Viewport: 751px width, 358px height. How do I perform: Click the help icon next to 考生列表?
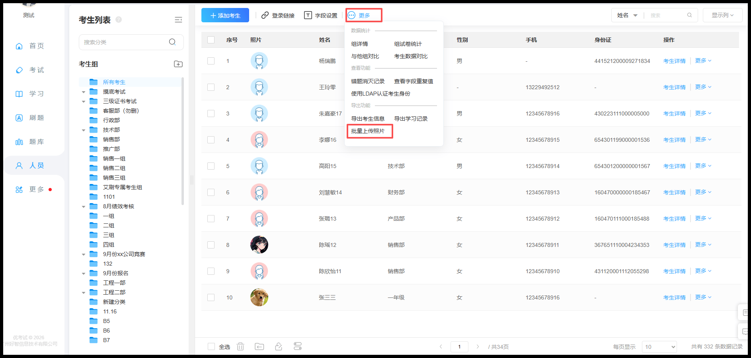tap(119, 20)
